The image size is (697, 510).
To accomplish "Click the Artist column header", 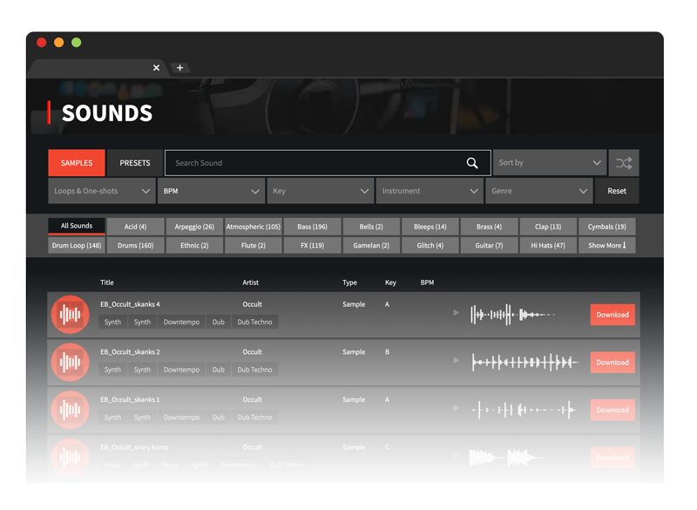I will pos(250,282).
